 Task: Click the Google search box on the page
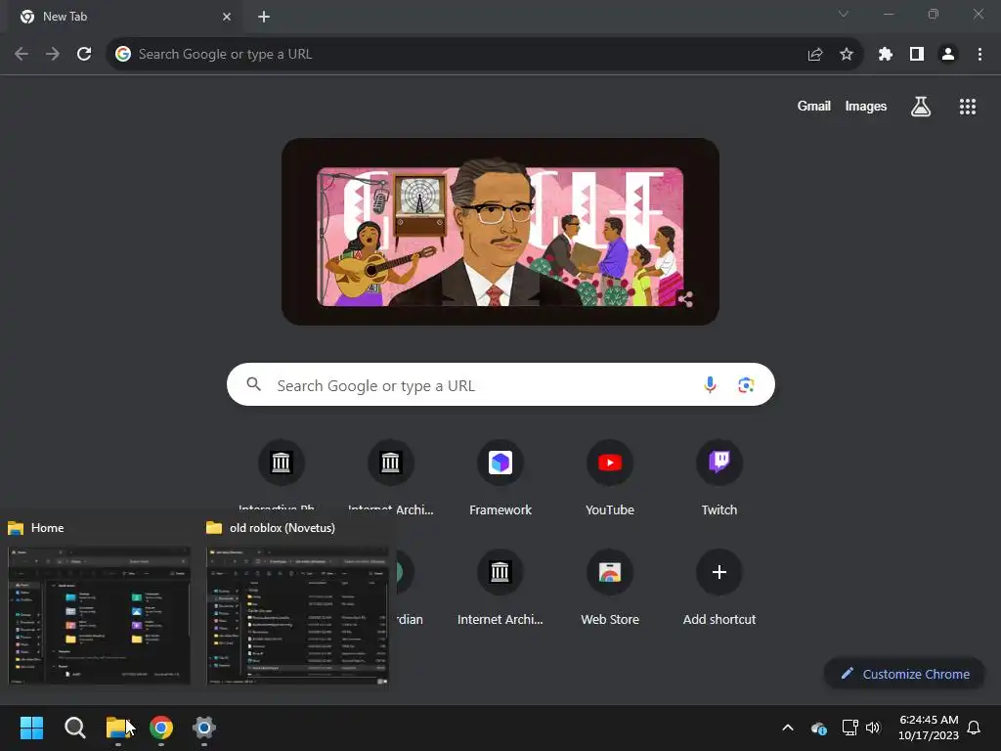click(x=500, y=384)
